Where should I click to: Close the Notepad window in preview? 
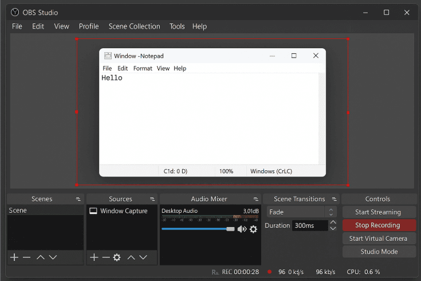pos(316,56)
